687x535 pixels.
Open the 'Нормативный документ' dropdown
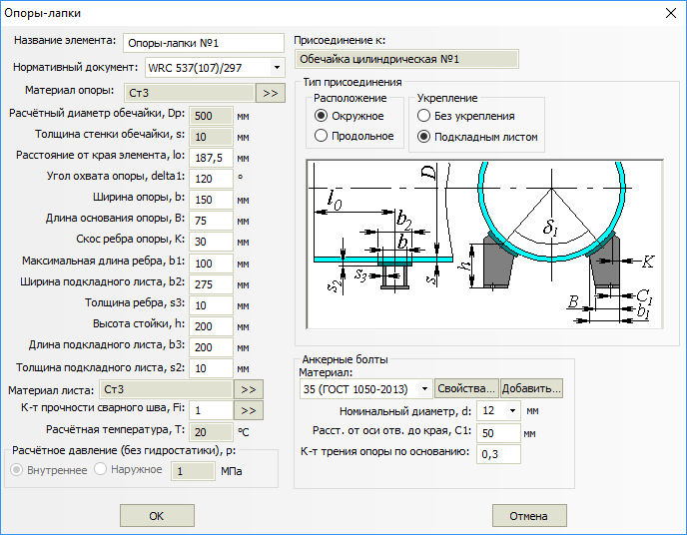[277, 68]
